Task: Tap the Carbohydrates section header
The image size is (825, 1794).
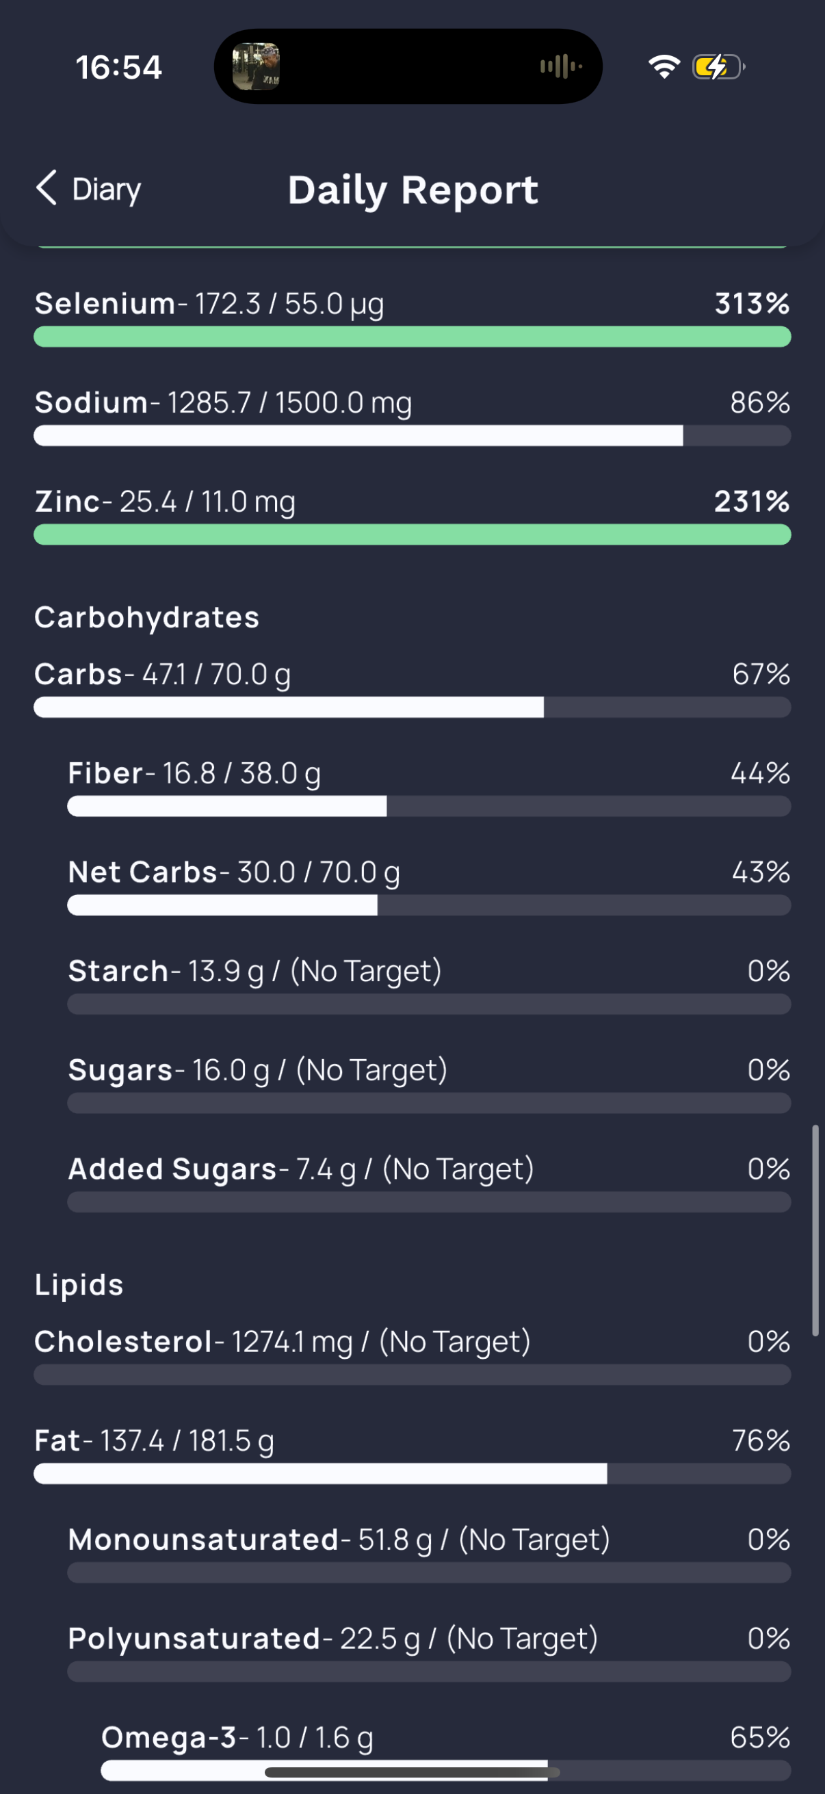Action: tap(147, 617)
